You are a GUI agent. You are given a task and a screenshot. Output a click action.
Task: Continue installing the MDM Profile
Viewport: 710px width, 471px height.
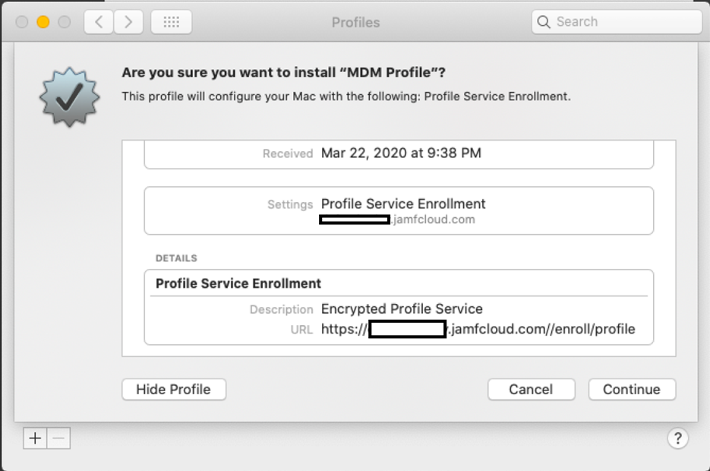632,390
